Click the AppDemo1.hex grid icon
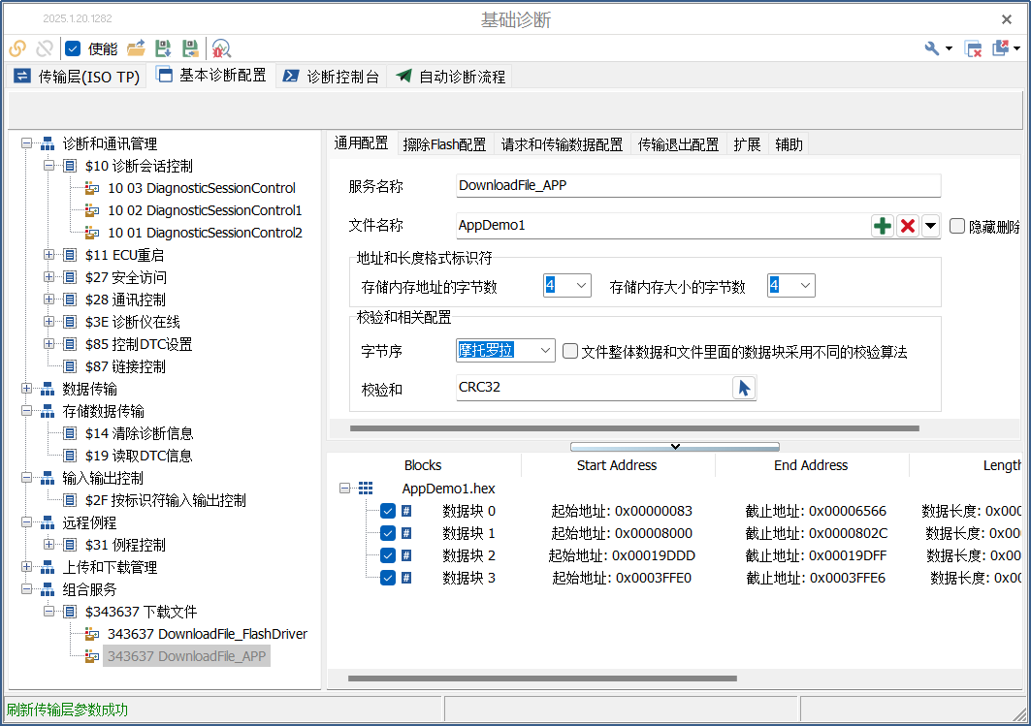Screen dimensions: 1031x726 click(366, 489)
